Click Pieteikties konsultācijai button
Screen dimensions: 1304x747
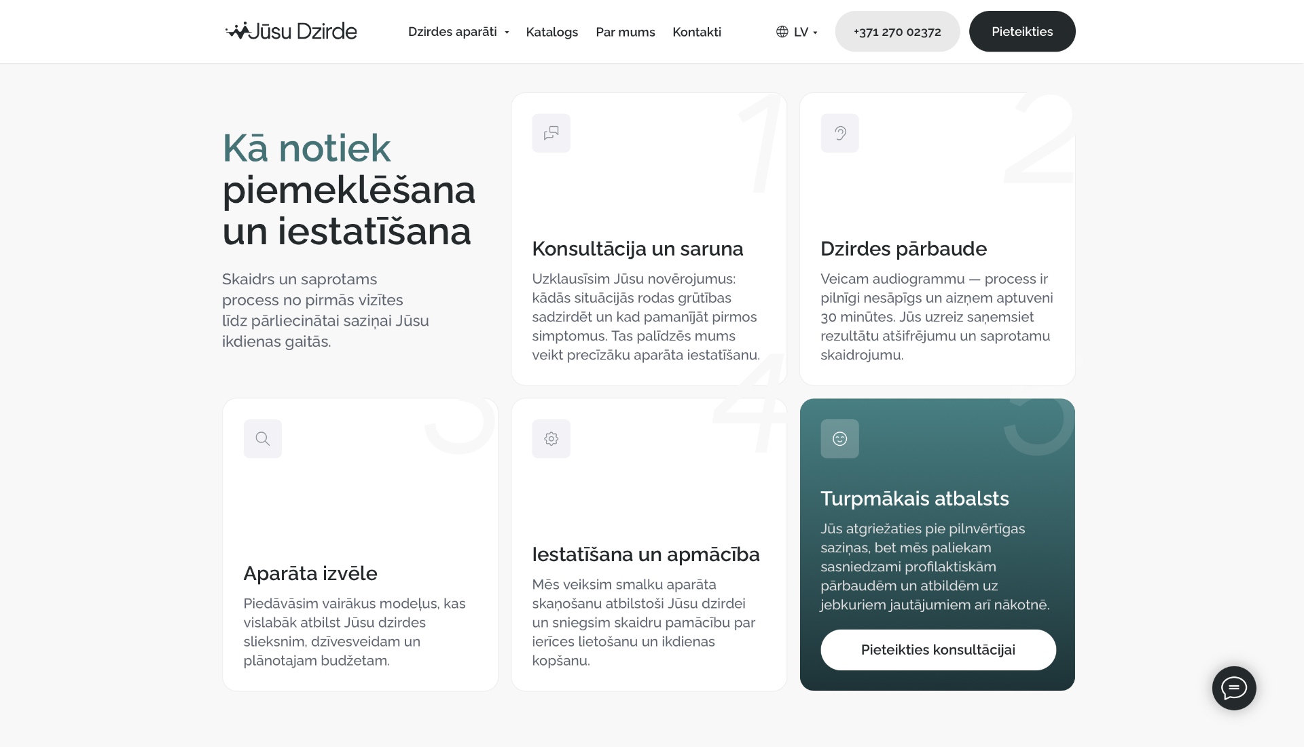click(x=938, y=650)
